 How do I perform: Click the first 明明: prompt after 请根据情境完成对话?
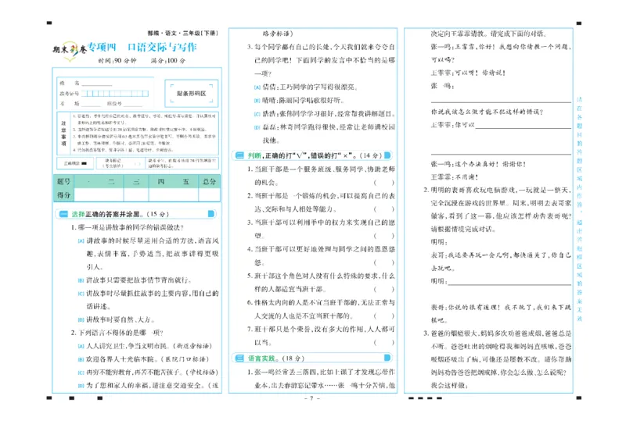[x=439, y=242]
